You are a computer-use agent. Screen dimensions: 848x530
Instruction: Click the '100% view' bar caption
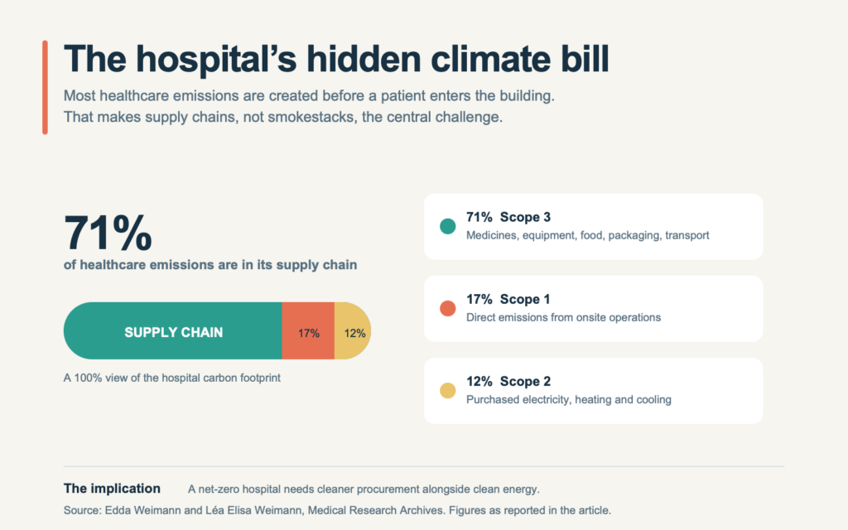point(172,378)
